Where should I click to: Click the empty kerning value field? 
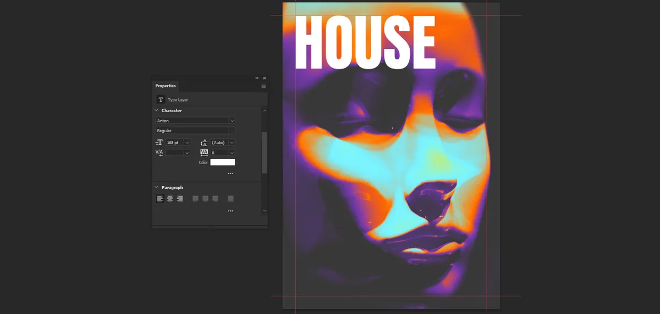175,153
